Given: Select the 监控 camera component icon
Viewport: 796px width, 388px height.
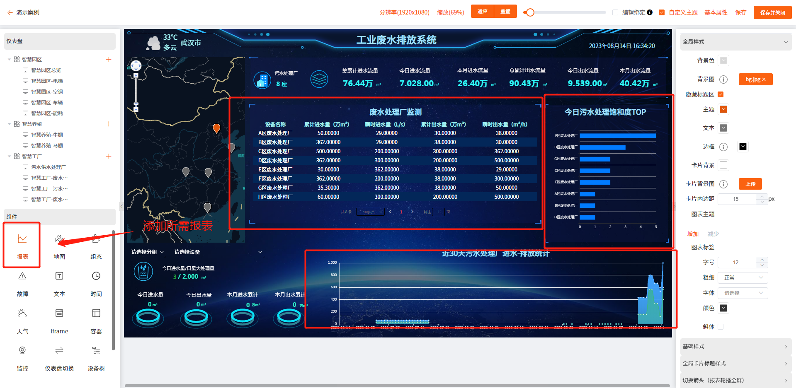Looking at the screenshot, I should pyautogui.click(x=22, y=350).
